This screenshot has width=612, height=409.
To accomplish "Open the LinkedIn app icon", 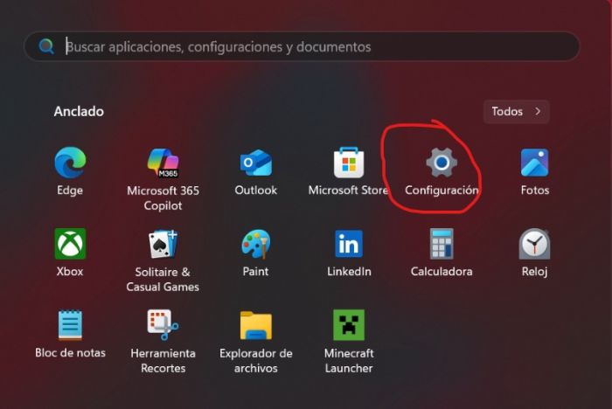I will click(x=348, y=245).
